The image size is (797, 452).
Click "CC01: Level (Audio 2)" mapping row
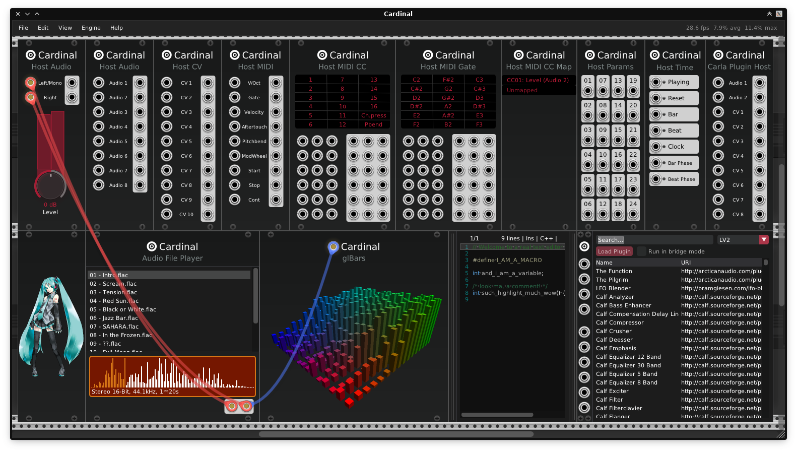[x=539, y=80]
